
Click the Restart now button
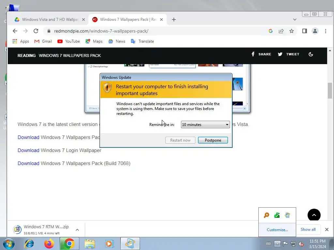point(180,140)
